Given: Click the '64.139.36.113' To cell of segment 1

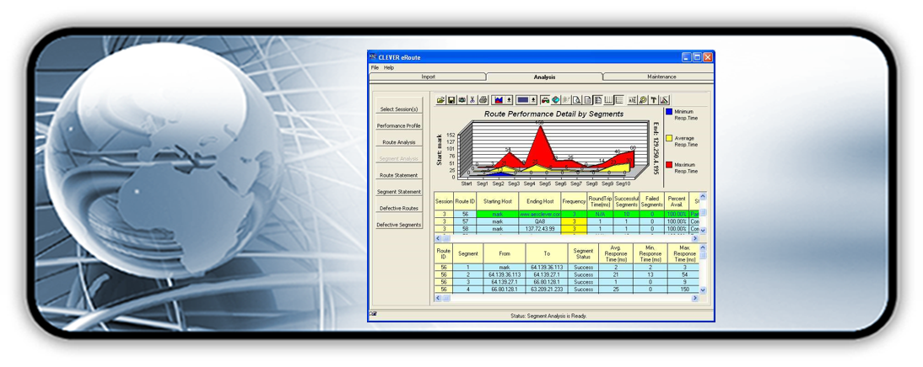Looking at the screenshot, I should (x=547, y=267).
